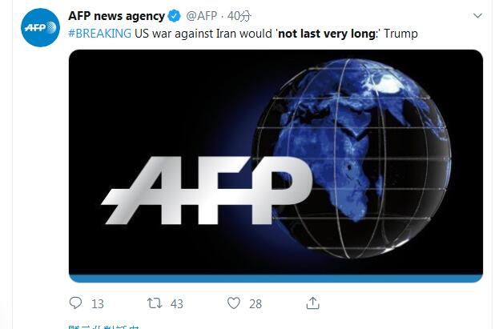Viewport: 503px width, 329px height.
Task: Click the bold 'not last very long' text
Action: tap(328, 34)
